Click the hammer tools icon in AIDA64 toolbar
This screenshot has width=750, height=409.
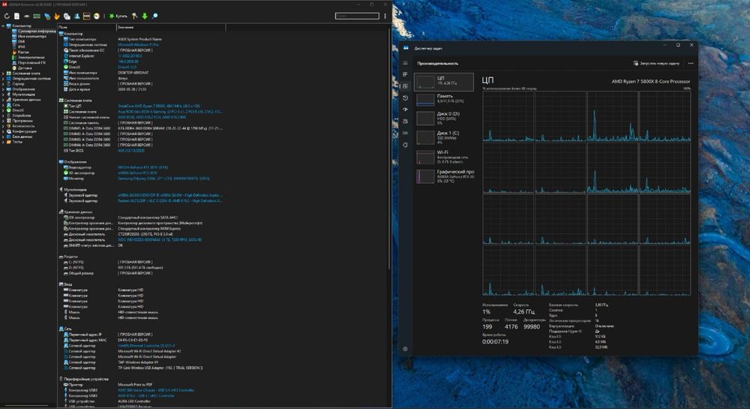(135, 17)
